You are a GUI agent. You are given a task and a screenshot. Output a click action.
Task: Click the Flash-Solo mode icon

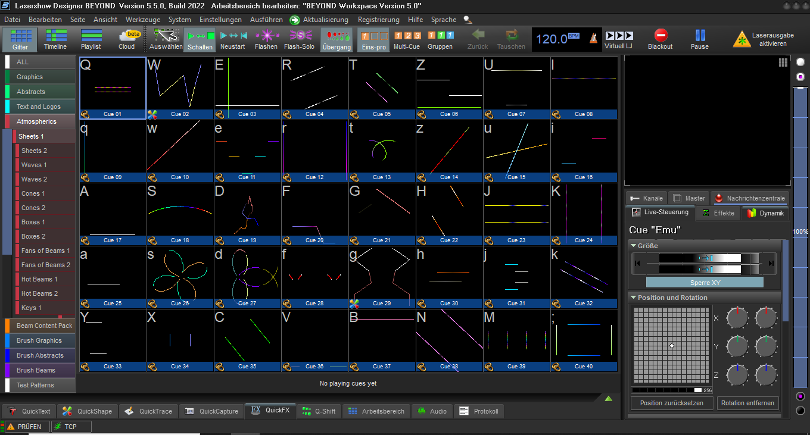coord(299,36)
